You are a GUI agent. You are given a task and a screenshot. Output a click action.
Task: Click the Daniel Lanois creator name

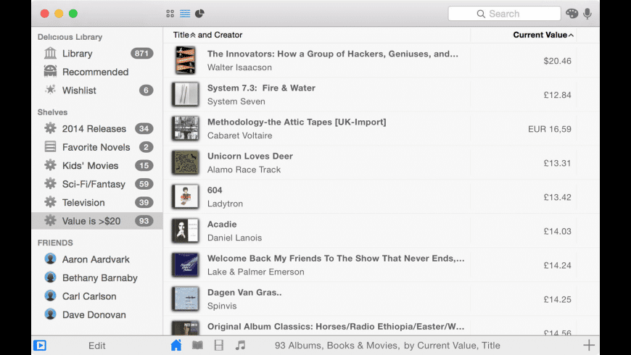[234, 238]
